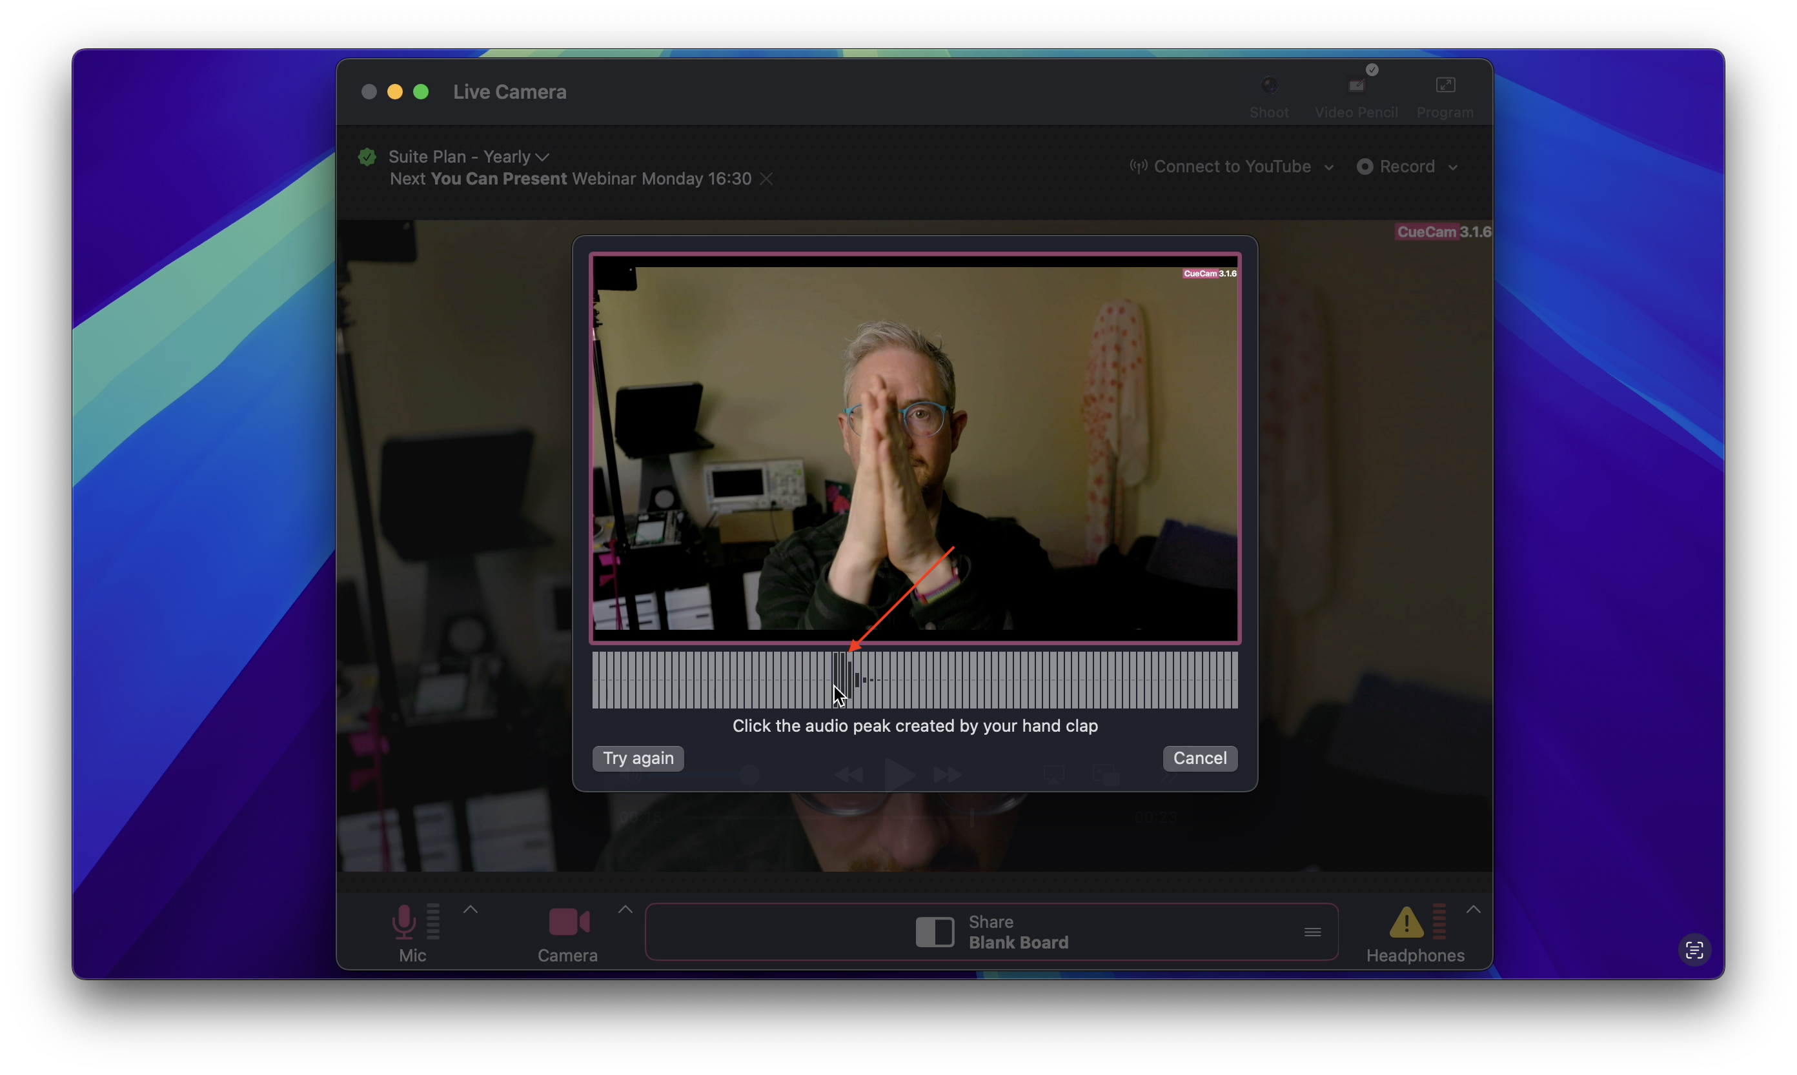1797x1075 pixels.
Task: Expand the Camera options chevron
Action: (x=625, y=910)
